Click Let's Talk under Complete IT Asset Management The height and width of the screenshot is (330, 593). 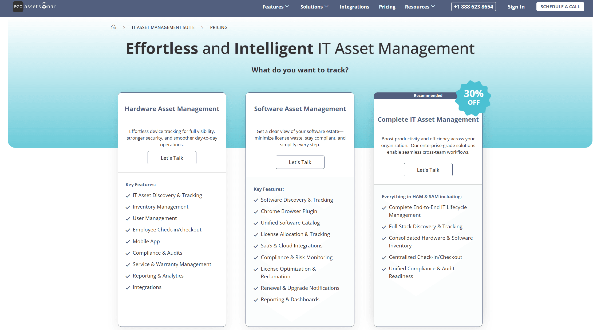coord(428,170)
